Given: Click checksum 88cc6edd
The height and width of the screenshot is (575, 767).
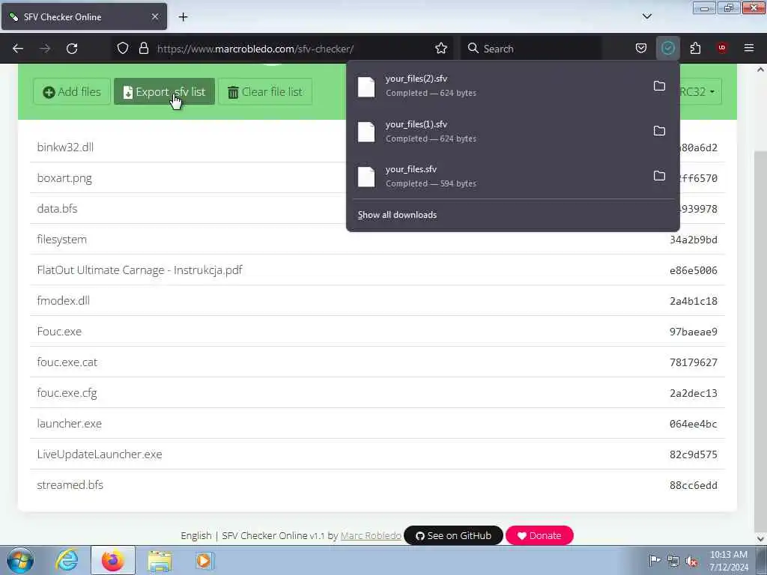Looking at the screenshot, I should 693,485.
